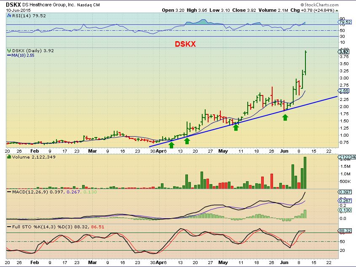The height and width of the screenshot is (267, 356).
Task: Click the Mar label under the price chart
Action: pyautogui.click(x=92, y=151)
